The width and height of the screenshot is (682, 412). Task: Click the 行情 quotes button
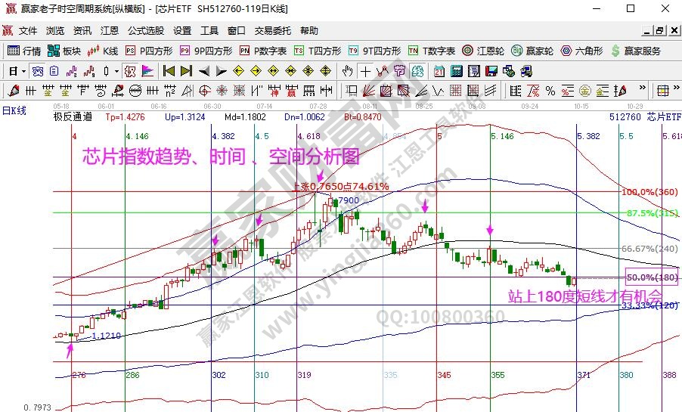pyautogui.click(x=24, y=51)
